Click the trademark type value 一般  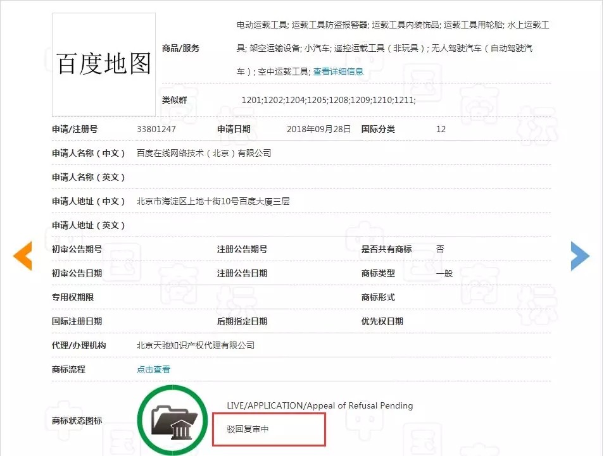pyautogui.click(x=444, y=274)
